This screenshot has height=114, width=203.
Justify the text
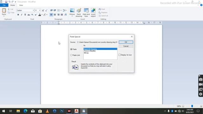click(x=62, y=15)
